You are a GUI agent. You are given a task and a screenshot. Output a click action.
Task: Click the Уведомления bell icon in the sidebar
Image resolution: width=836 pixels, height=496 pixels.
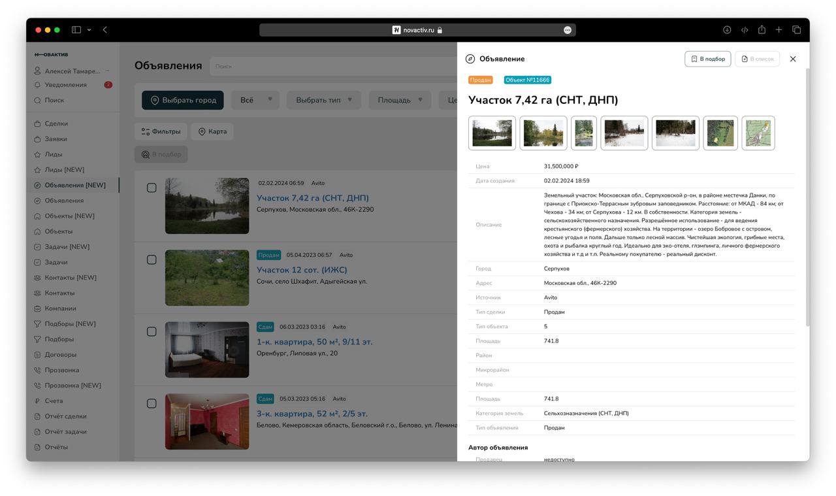(37, 85)
